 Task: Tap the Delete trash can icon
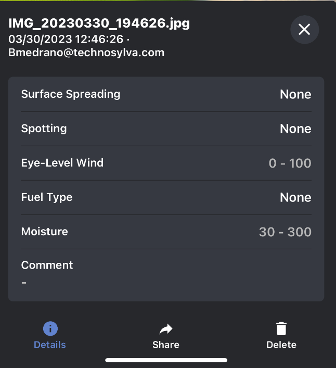(x=281, y=328)
